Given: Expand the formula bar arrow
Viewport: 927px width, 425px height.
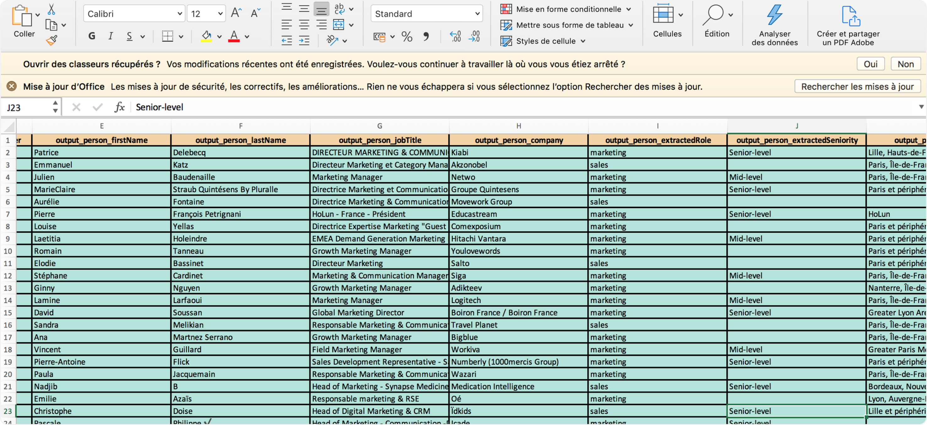Looking at the screenshot, I should pos(921,107).
